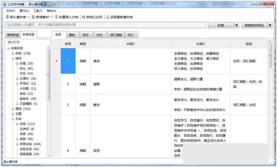The width and height of the screenshot is (277, 167).
Task: Expand the 万能模板 (1) node
Action: pos(17,104)
